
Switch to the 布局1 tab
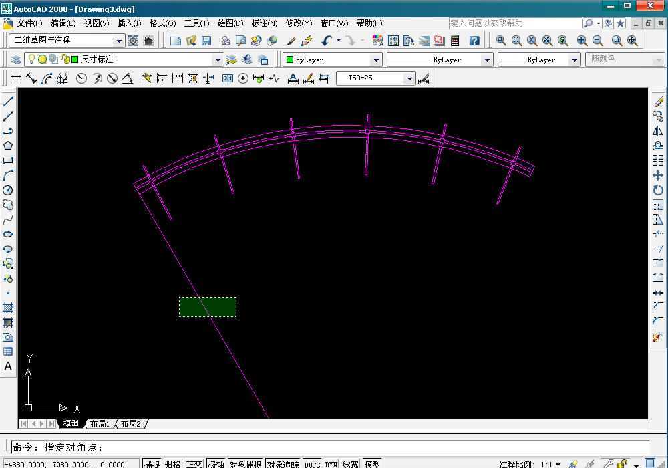click(100, 424)
